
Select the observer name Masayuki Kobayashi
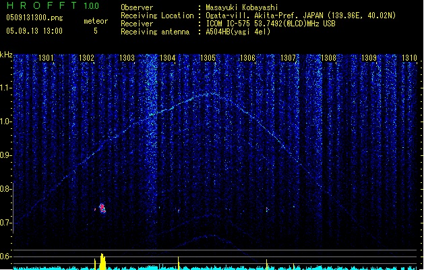(x=242, y=7)
